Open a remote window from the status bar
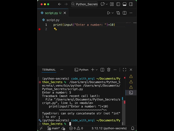This screenshot has width=174, height=131. tap(41, 128)
